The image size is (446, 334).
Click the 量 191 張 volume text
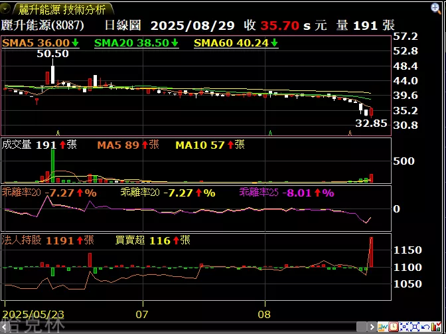tap(365, 26)
